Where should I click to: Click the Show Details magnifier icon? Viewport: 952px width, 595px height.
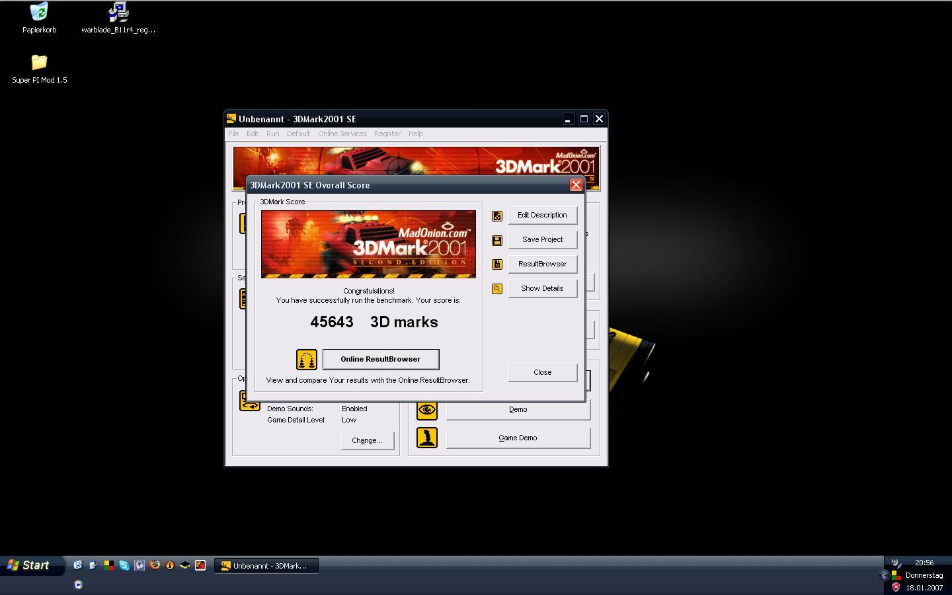(497, 289)
